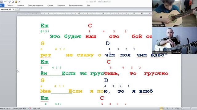Open word count 'Число слов: 479'
Viewport: 197px width, 110px height.
tap(19, 108)
